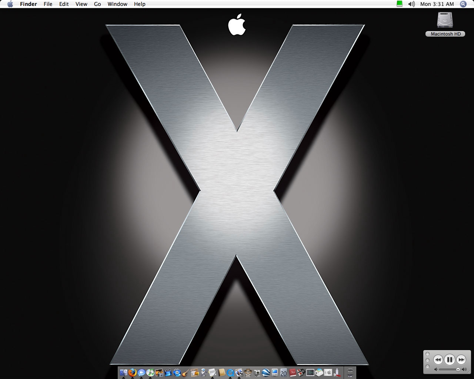Viewport: 474px width, 379px height.
Task: Open the Edit menu
Action: click(x=64, y=4)
